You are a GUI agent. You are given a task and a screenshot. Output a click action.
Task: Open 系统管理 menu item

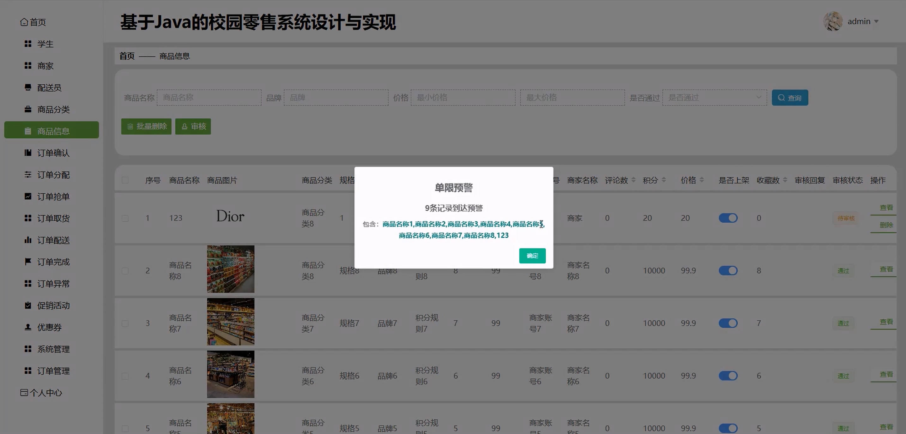pyautogui.click(x=53, y=349)
